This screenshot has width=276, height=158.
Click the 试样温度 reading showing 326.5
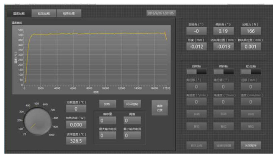[76, 141]
